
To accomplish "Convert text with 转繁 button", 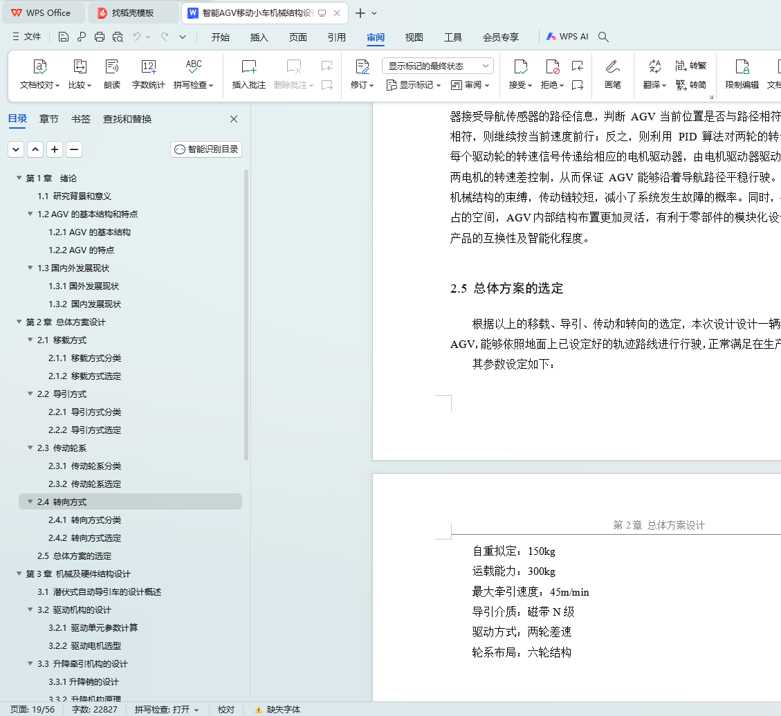I will tap(691, 66).
